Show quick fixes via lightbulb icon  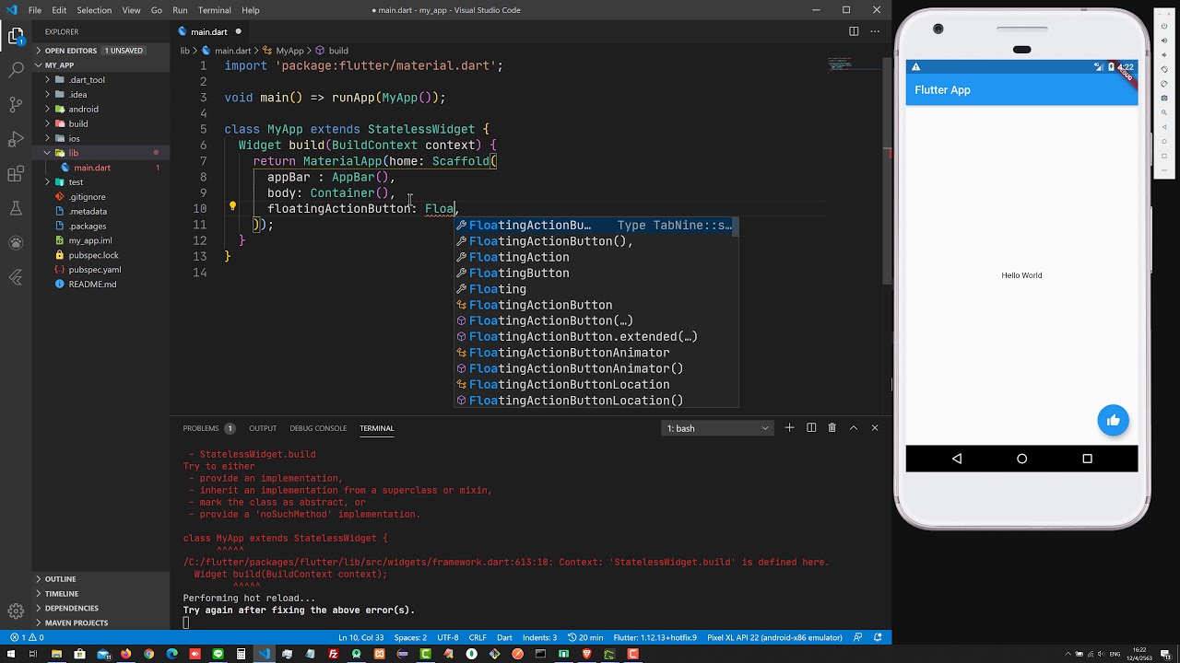click(x=232, y=208)
